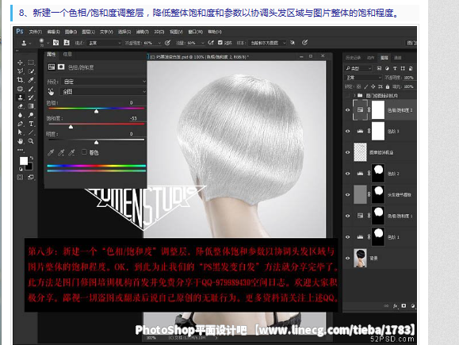Select the History Brush tool
The height and width of the screenshot is (345, 459).
point(31,98)
